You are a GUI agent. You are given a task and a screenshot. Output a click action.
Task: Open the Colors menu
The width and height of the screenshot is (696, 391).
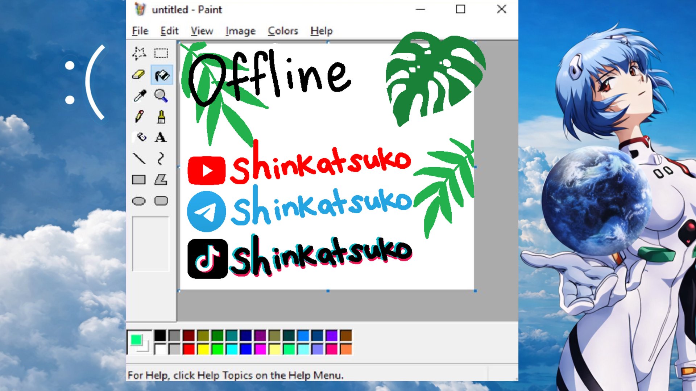(283, 31)
